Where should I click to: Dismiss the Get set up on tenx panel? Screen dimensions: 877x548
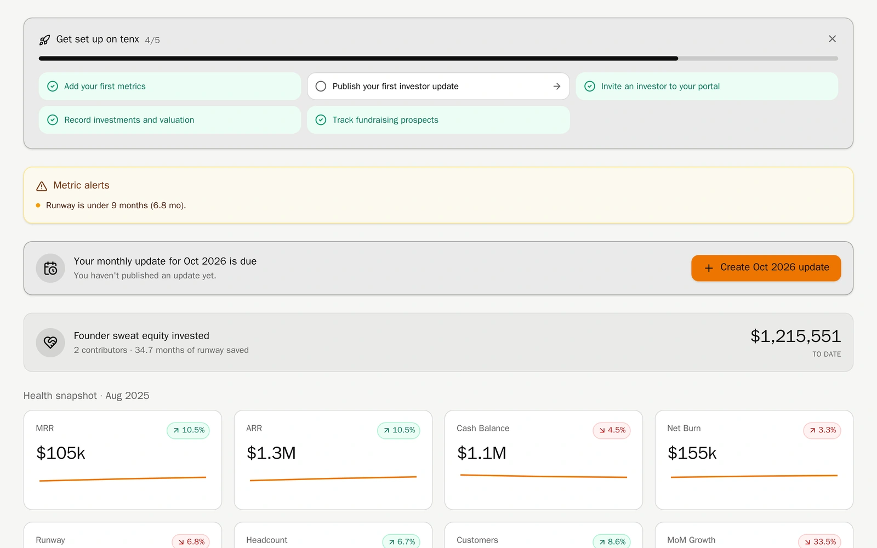(x=832, y=39)
